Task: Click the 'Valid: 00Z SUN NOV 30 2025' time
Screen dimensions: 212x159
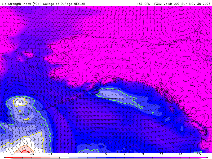Action: [187, 4]
